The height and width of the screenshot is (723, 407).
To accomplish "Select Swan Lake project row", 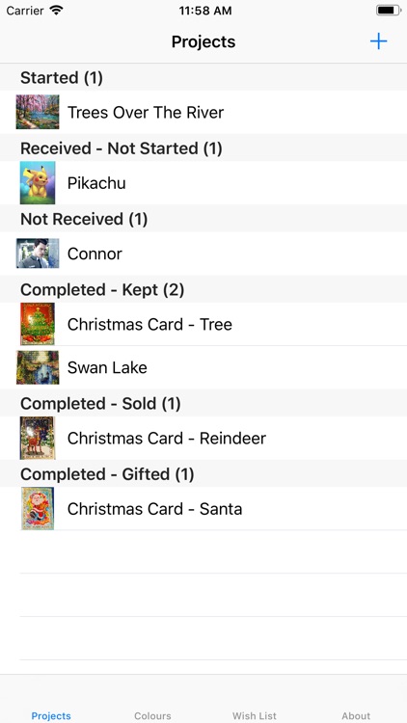I will pyautogui.click(x=203, y=367).
